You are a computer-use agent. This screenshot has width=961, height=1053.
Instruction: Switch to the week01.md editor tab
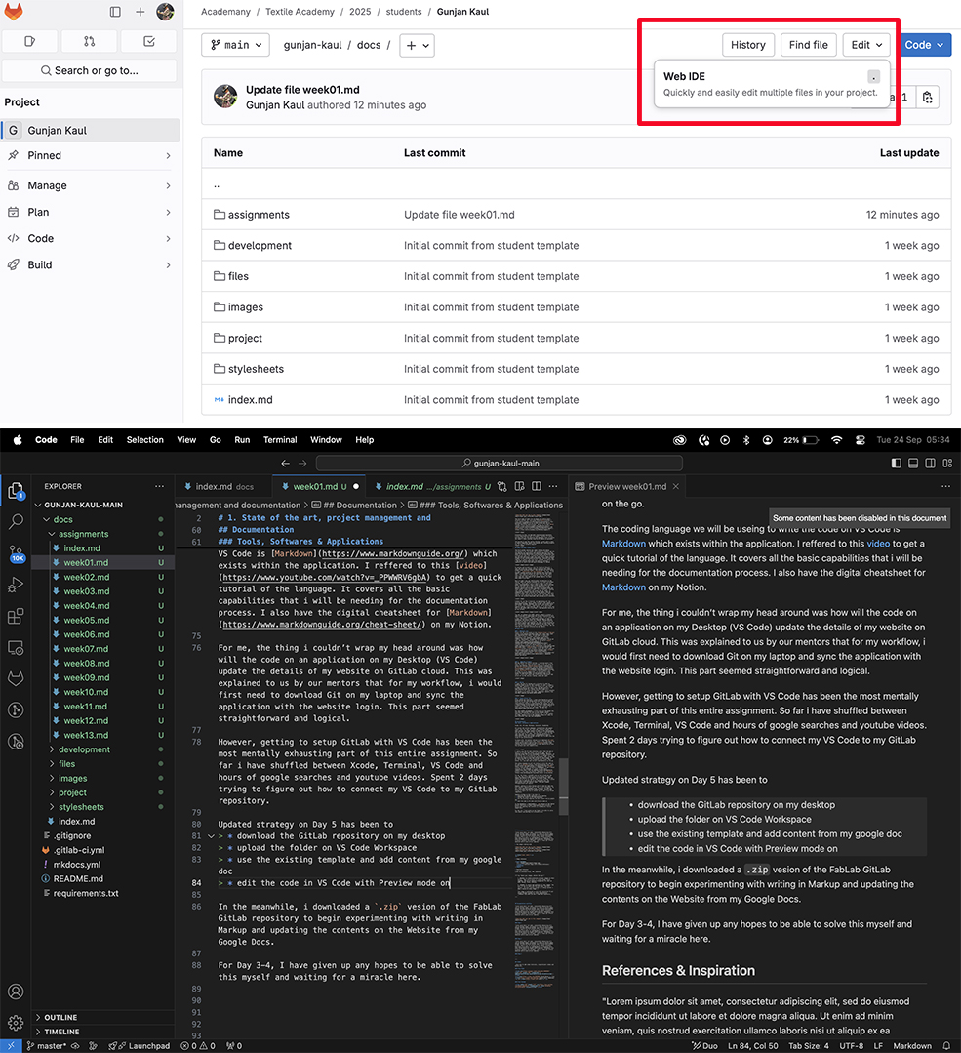coord(320,486)
